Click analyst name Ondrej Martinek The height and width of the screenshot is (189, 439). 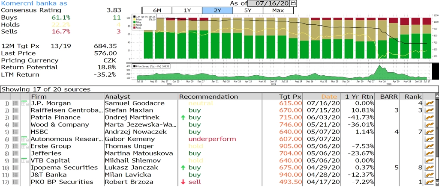click(132, 118)
